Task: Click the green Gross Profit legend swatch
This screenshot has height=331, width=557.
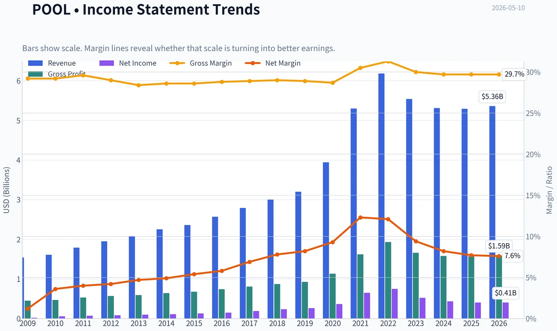Action: click(35, 74)
